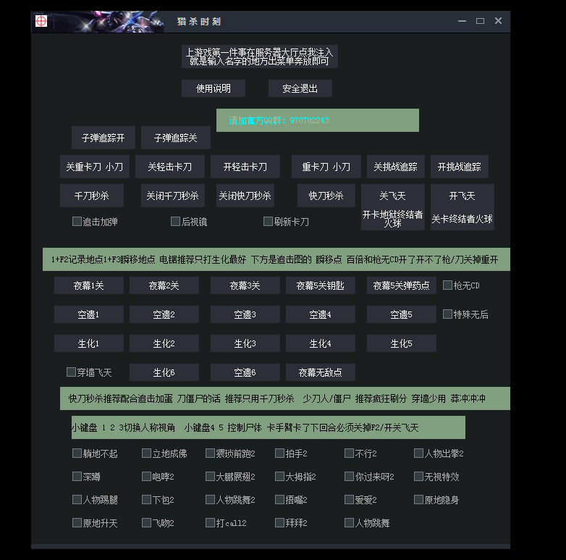Click the 重卡刀 小刀 button
Image resolution: width=566 pixels, height=560 pixels.
point(326,167)
